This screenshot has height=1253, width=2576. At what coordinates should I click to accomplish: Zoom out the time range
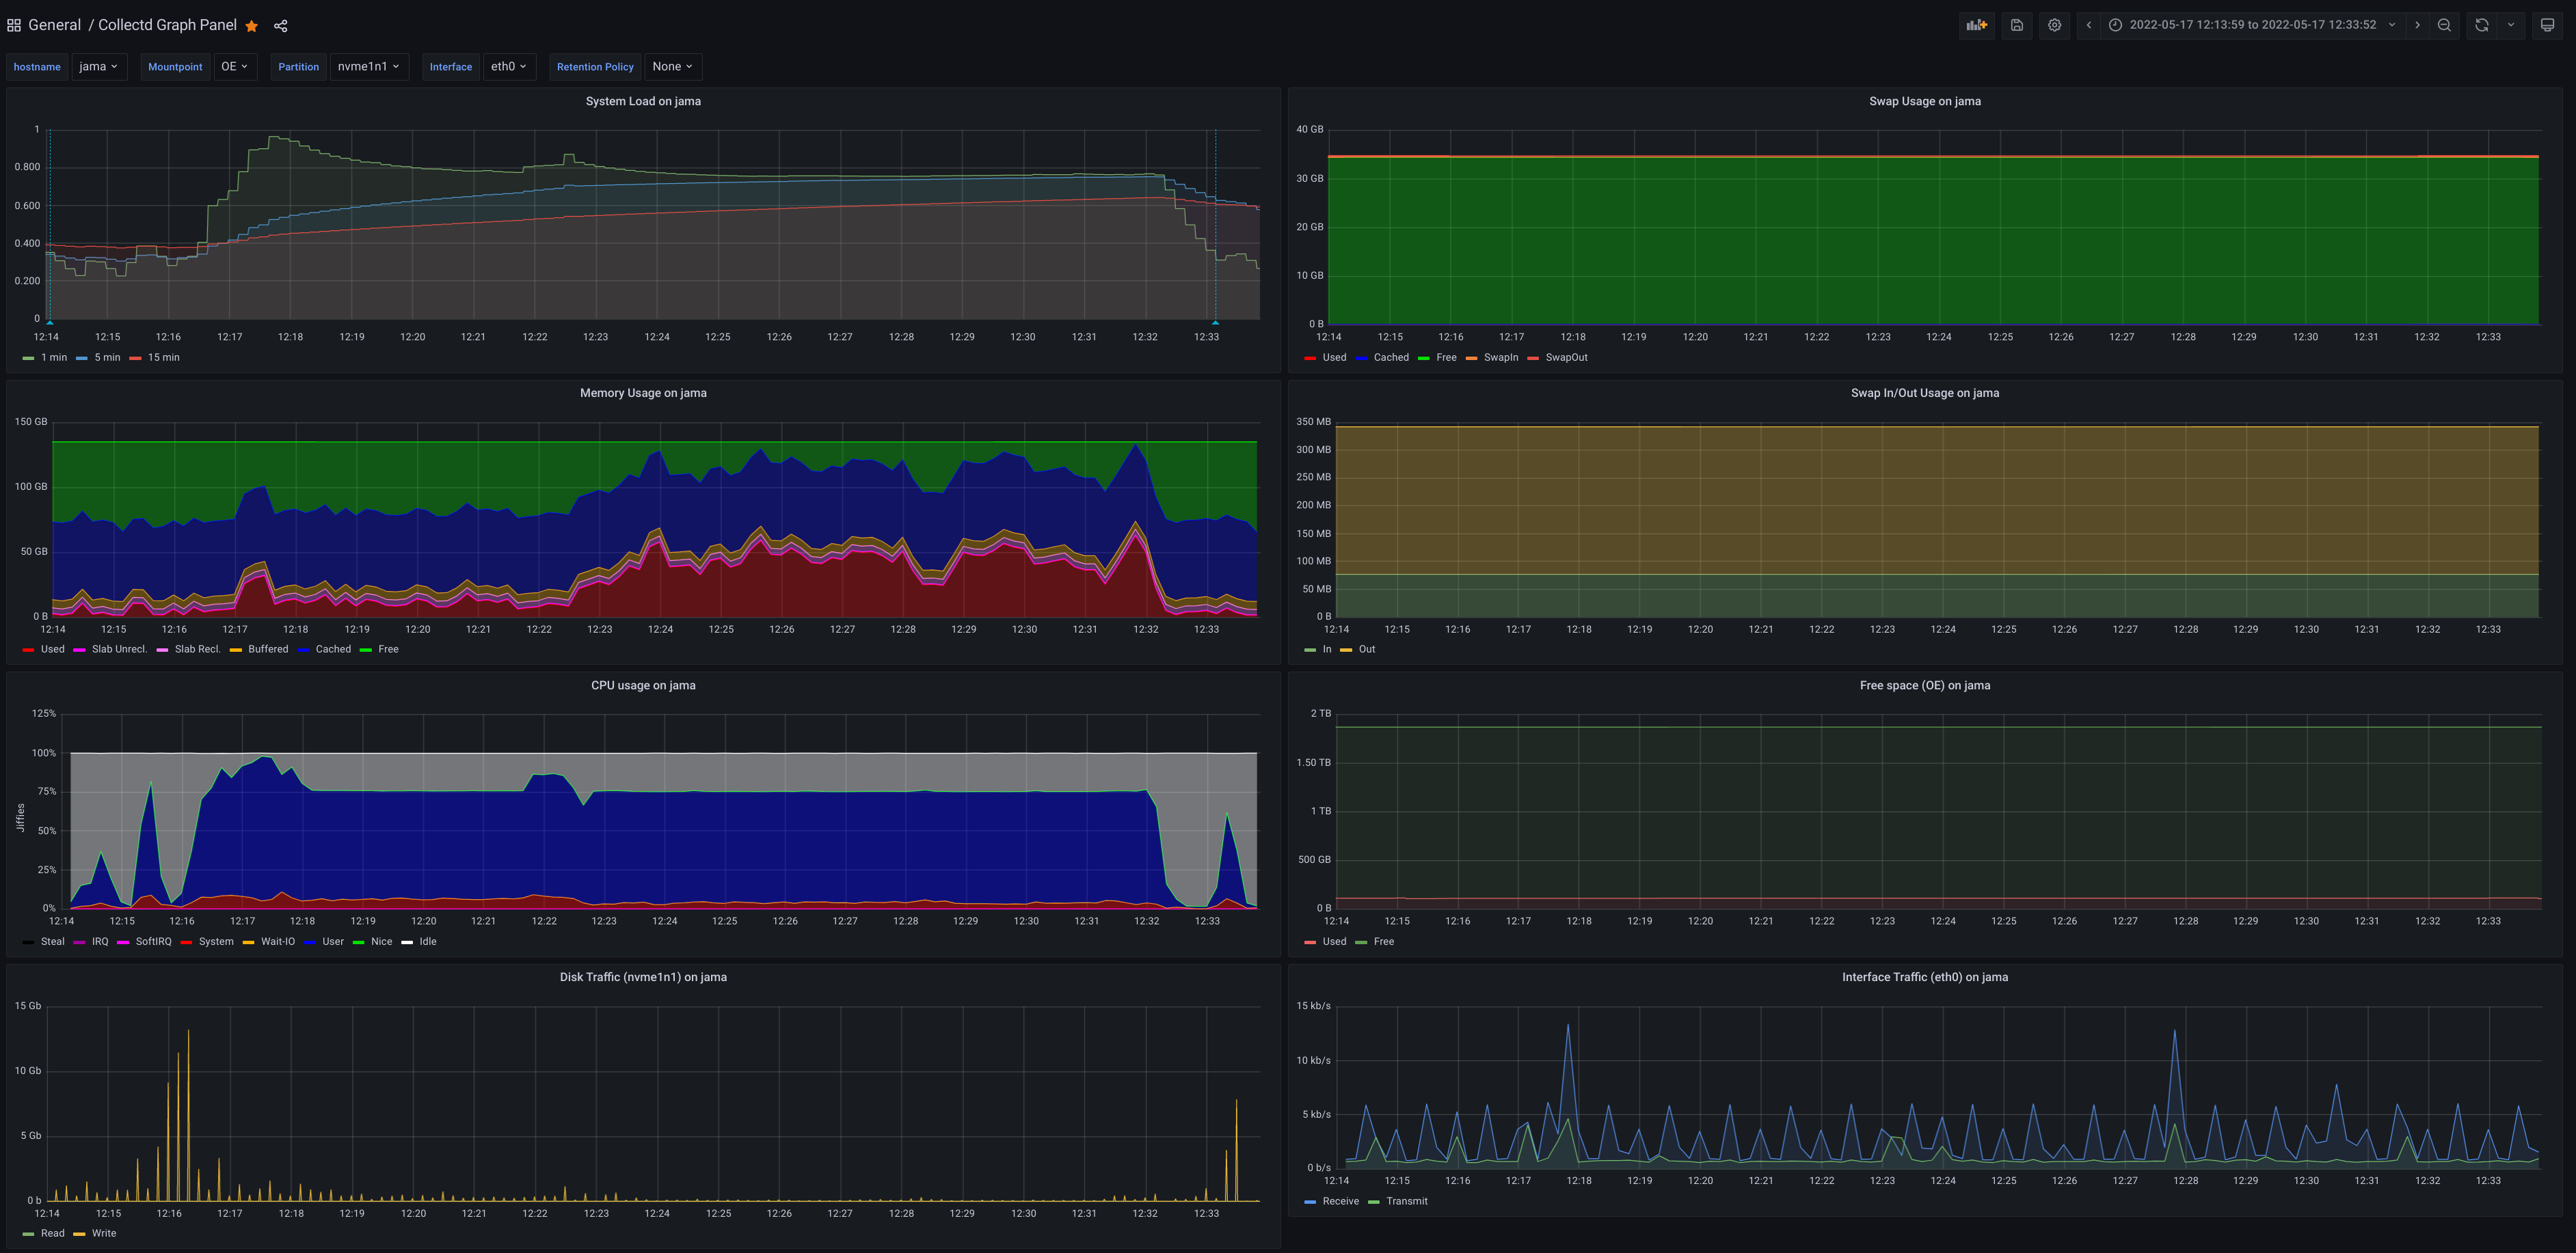click(x=2444, y=25)
